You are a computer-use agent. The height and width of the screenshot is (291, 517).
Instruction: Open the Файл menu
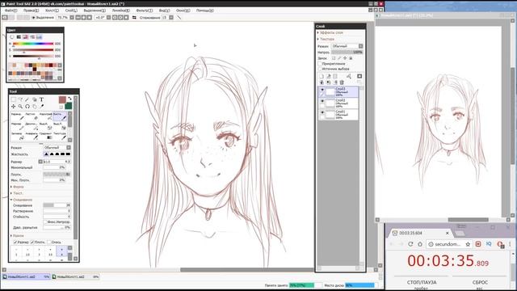11,11
